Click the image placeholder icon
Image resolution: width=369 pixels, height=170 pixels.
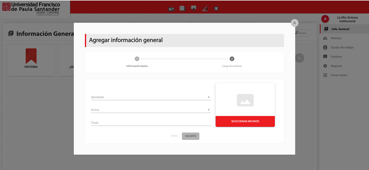(x=245, y=100)
